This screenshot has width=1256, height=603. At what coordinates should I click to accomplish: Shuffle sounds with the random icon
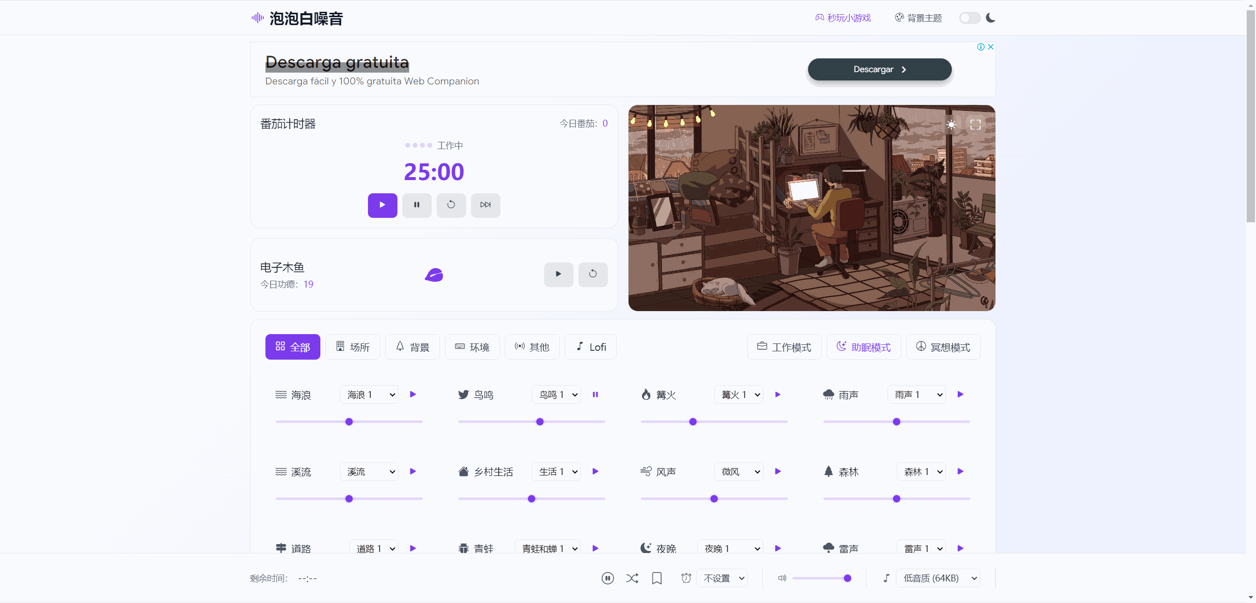632,578
